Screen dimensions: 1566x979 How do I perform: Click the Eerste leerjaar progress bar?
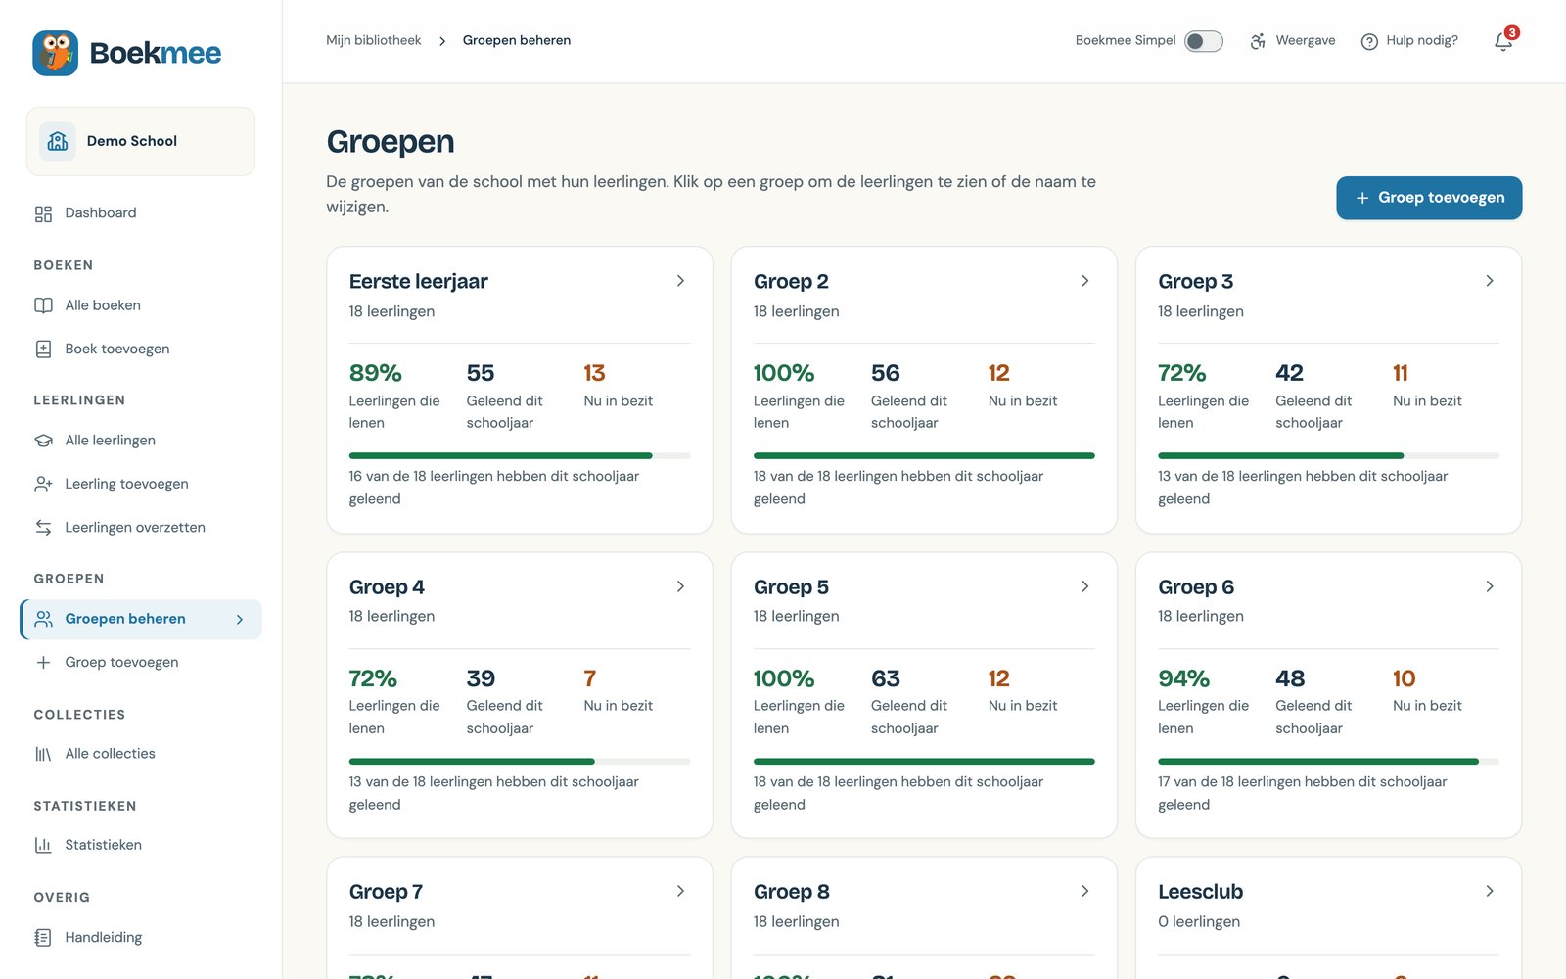pyautogui.click(x=520, y=456)
